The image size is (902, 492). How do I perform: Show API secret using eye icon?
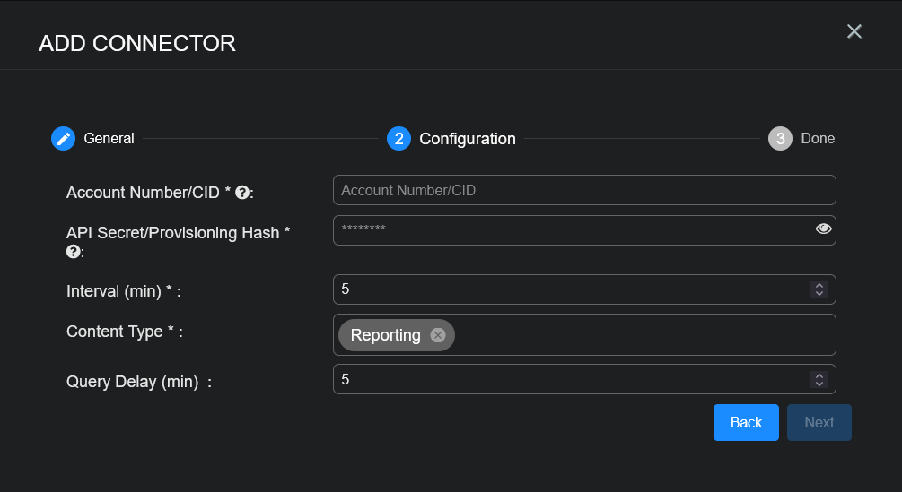(x=823, y=229)
